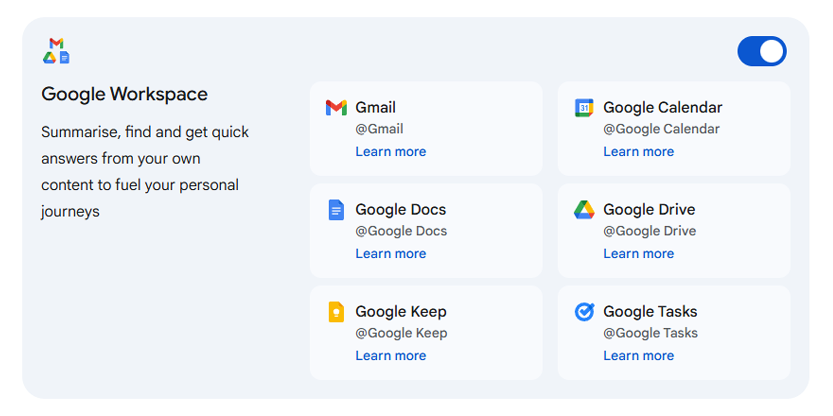Image resolution: width=833 pixels, height=416 pixels.
Task: Click the Gmail envelope icon
Action: pos(336,108)
